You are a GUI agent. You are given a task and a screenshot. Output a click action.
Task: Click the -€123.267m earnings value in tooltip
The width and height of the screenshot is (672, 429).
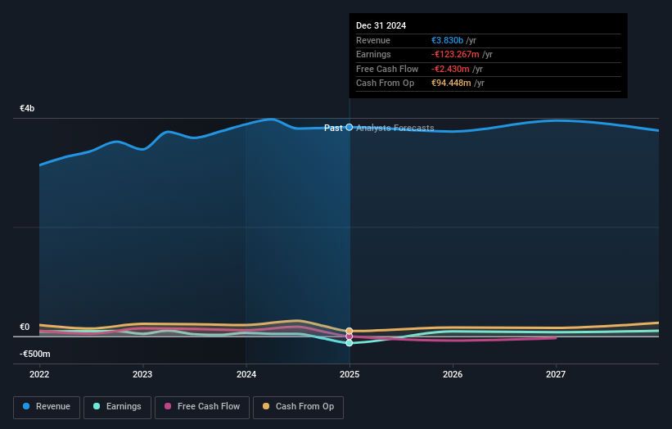[455, 54]
